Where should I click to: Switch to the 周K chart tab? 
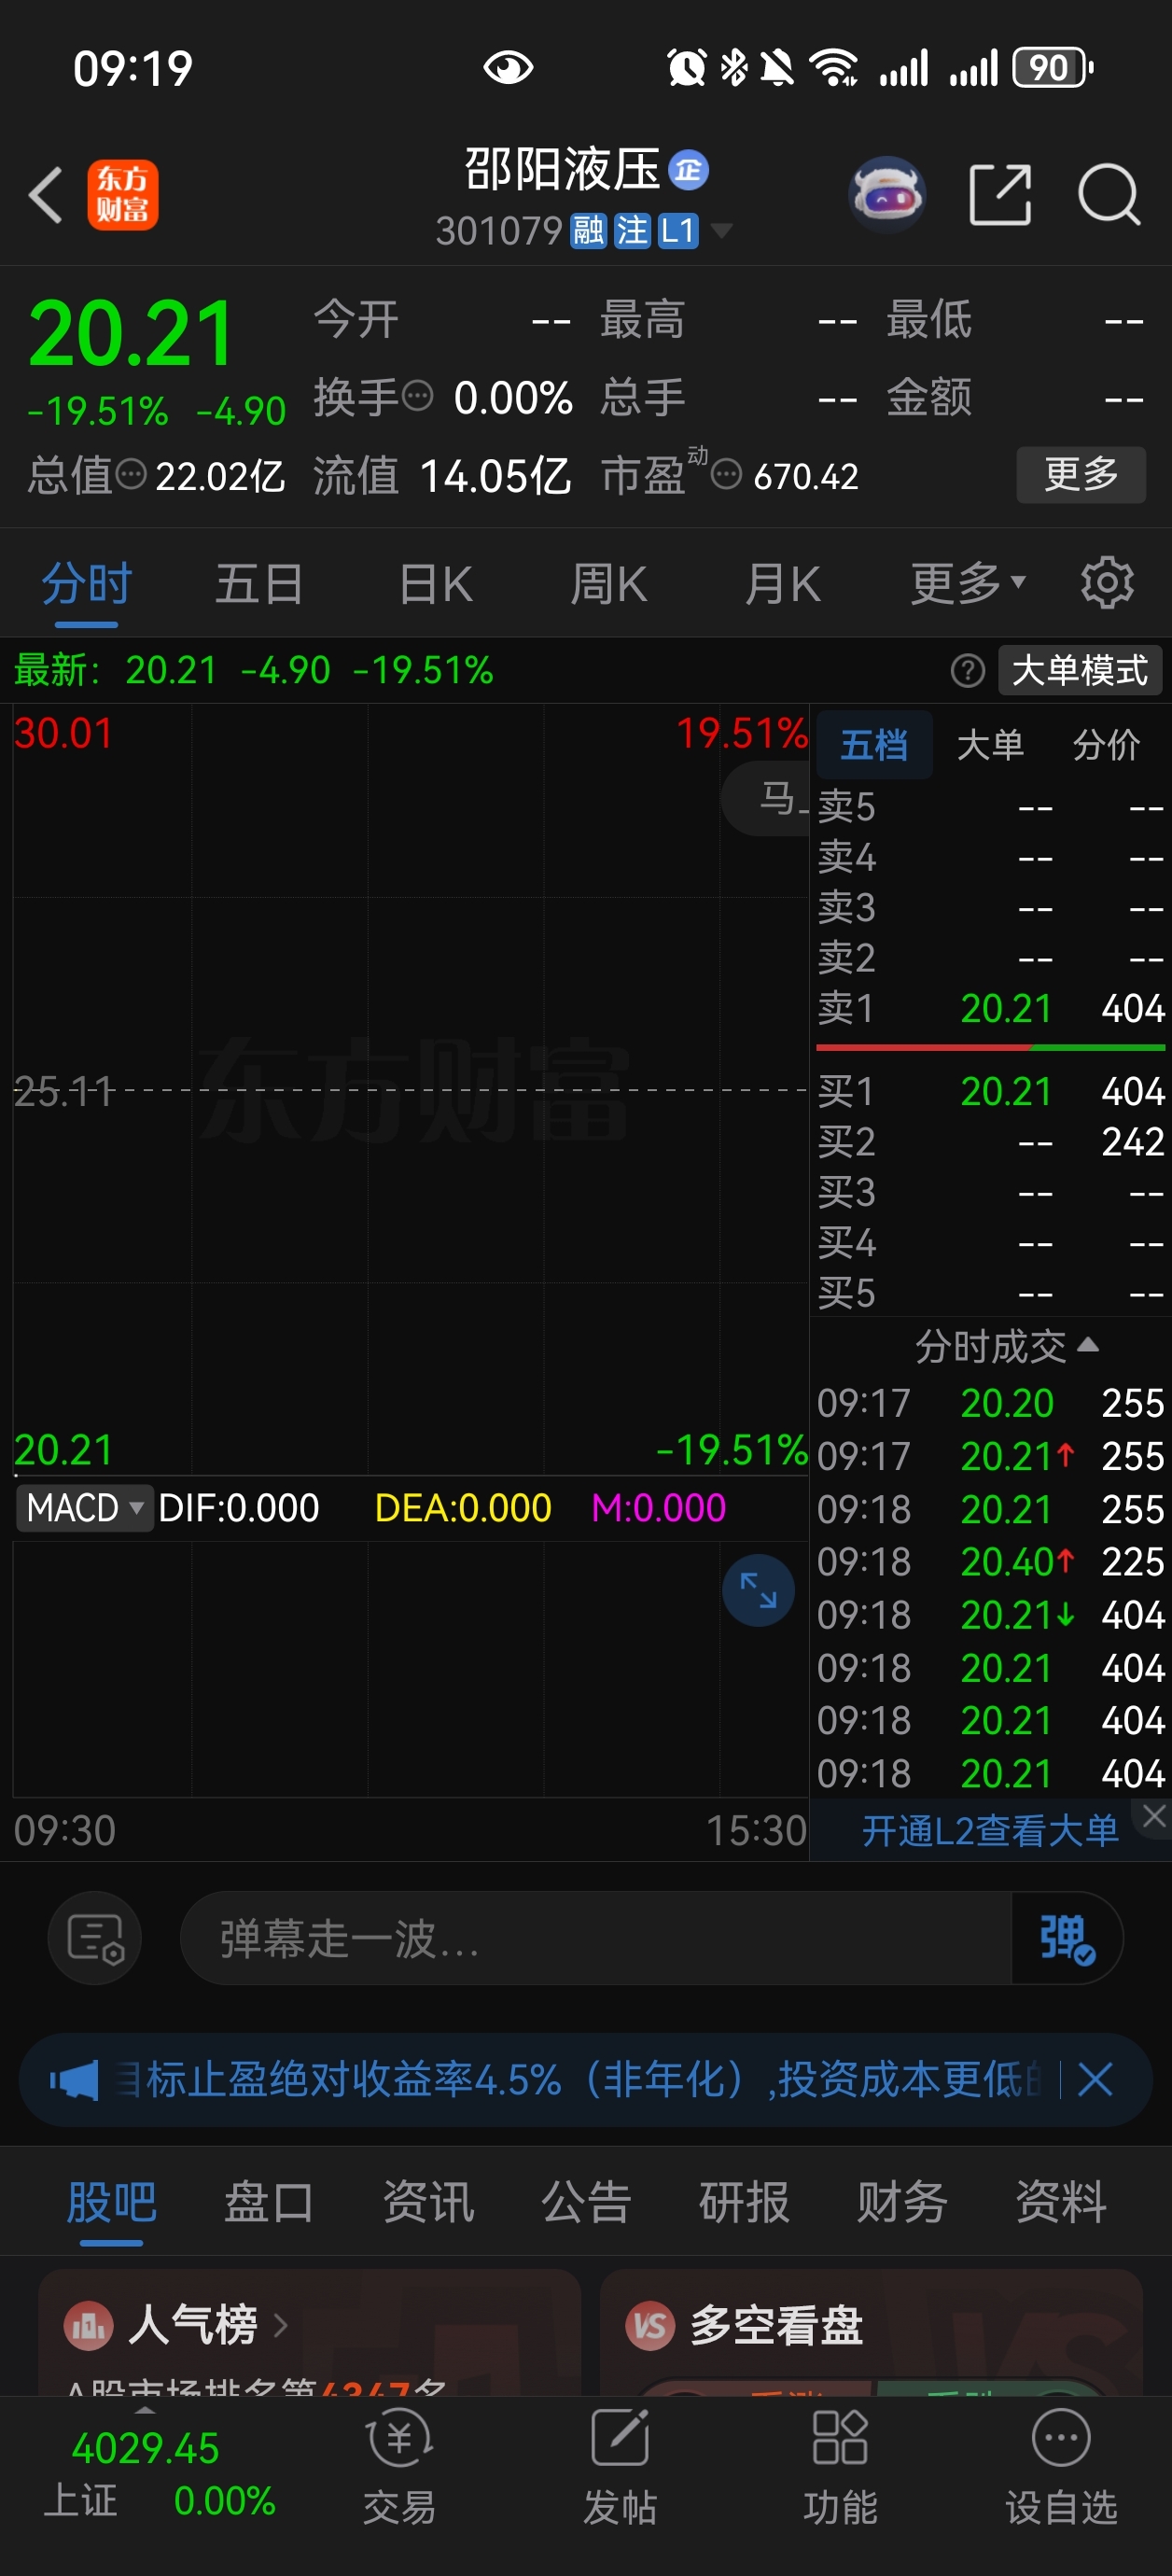click(x=609, y=584)
